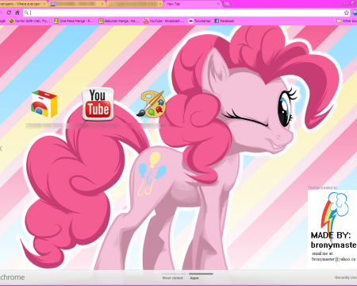Open the Recently closed menu
The image size is (357, 286).
pyautogui.click(x=346, y=277)
